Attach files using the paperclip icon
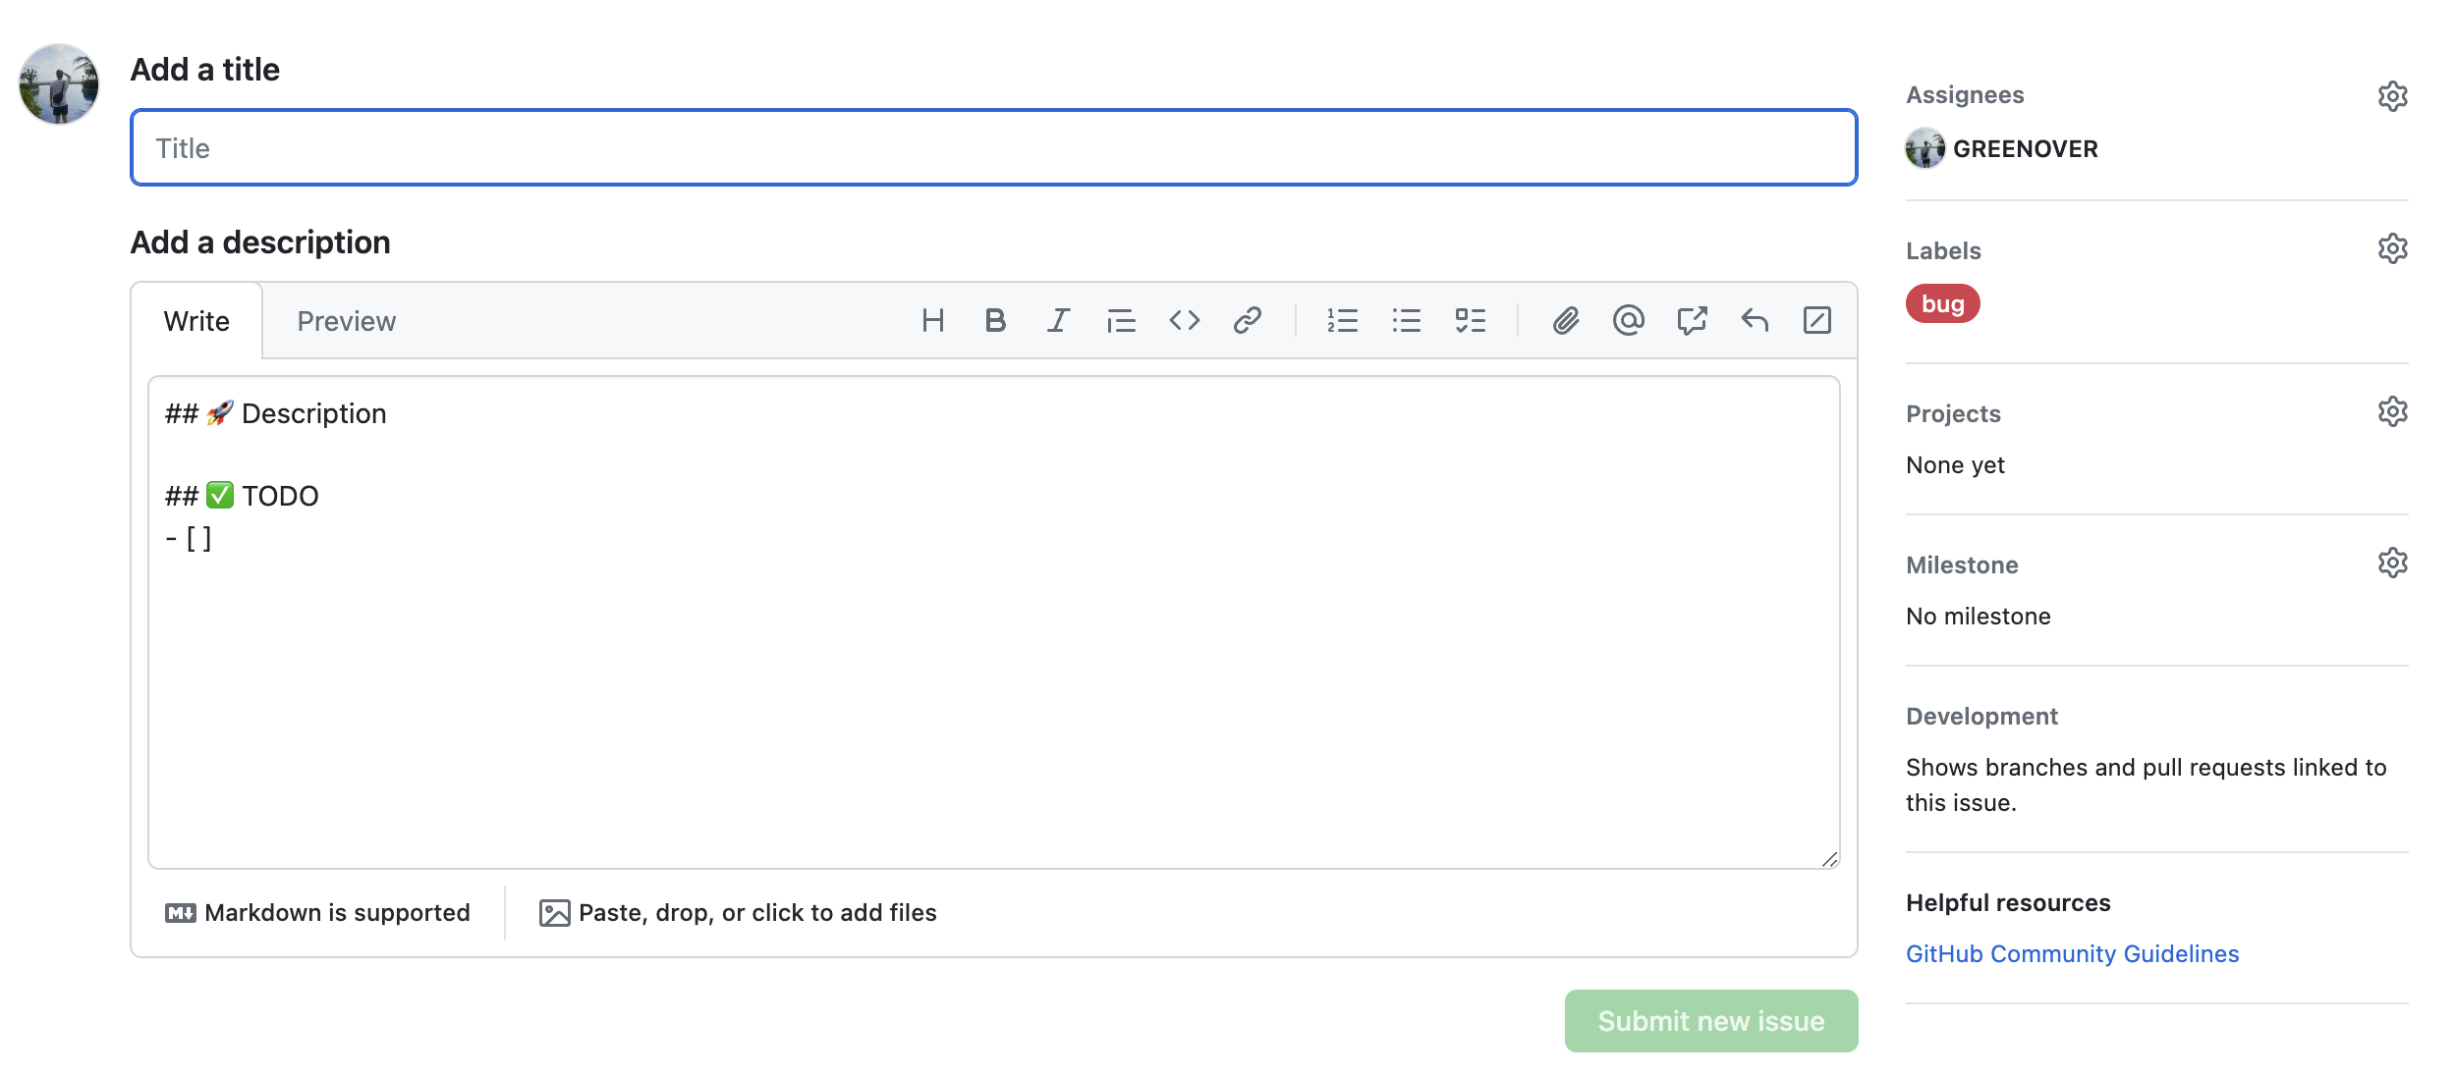2454x1076 pixels. [1565, 321]
